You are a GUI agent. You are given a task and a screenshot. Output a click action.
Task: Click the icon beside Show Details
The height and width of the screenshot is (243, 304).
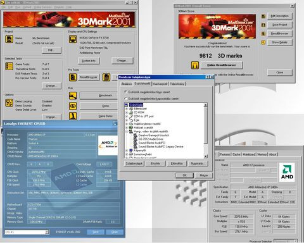[263, 42]
